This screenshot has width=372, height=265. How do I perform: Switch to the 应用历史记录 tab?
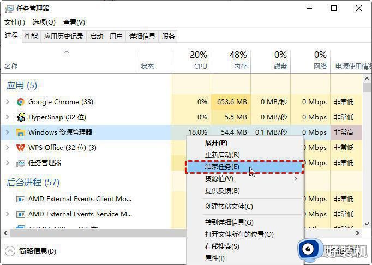[64, 37]
